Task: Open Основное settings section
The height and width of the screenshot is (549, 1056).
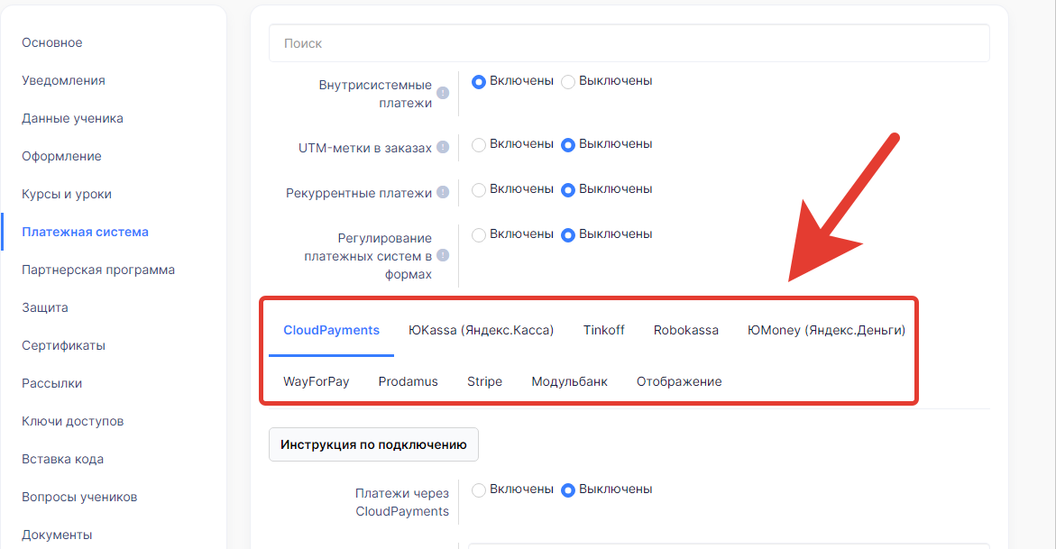Action: click(52, 42)
